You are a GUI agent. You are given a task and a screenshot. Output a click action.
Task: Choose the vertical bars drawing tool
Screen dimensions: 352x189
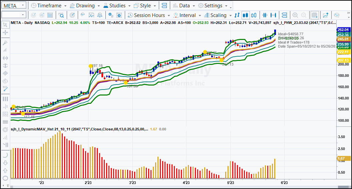tap(5, 99)
